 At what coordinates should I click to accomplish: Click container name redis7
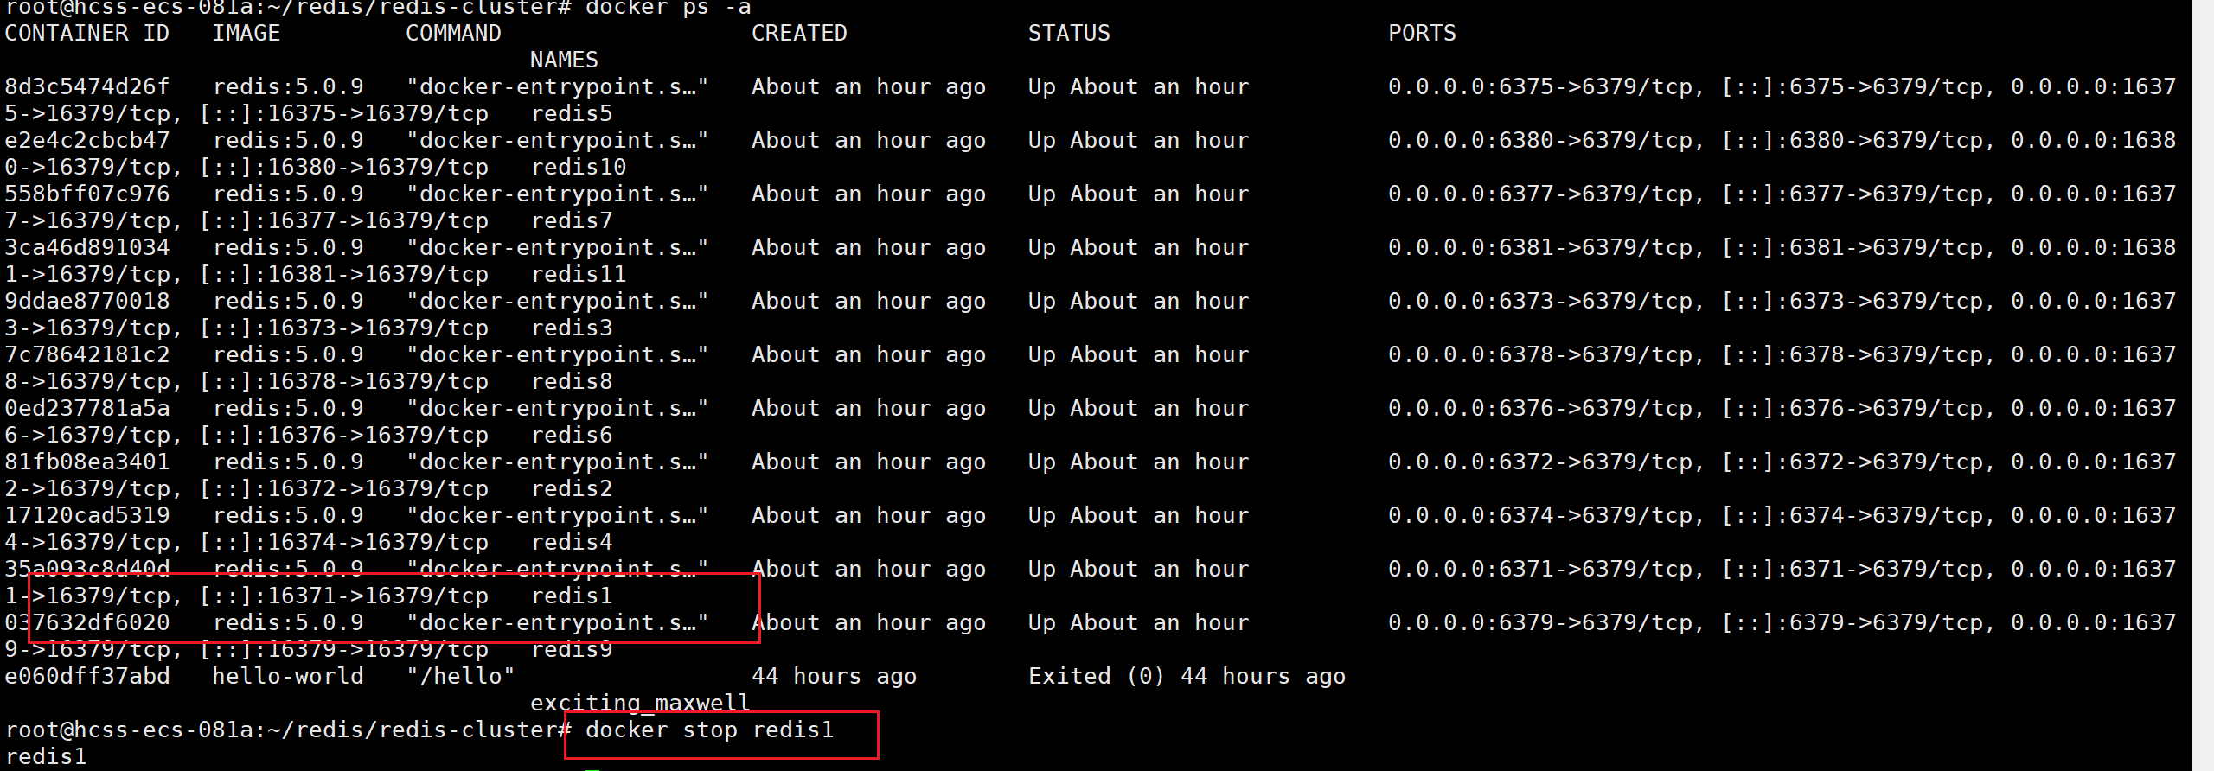point(572,221)
